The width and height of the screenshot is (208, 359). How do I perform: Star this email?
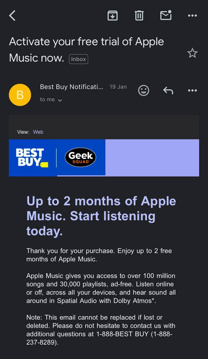coord(192,53)
